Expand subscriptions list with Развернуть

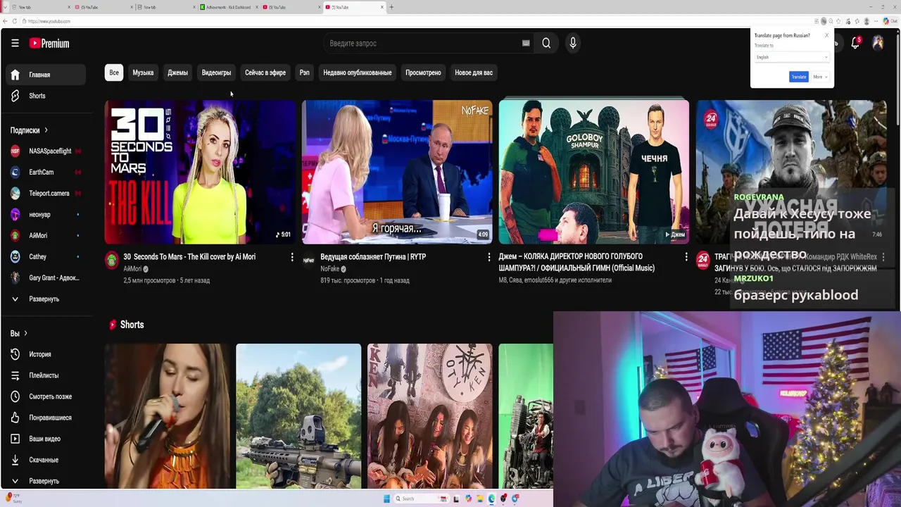[45, 299]
